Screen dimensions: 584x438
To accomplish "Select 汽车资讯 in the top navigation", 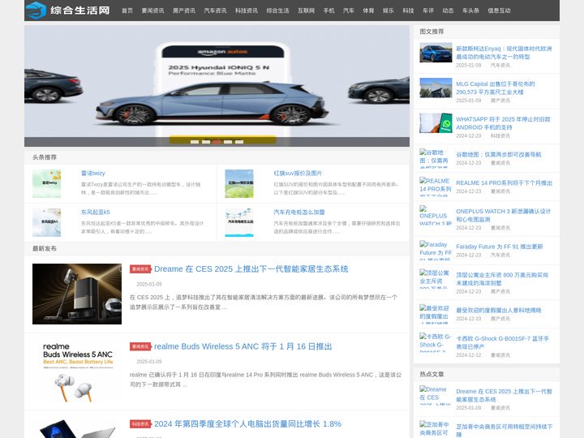I will click(215, 11).
